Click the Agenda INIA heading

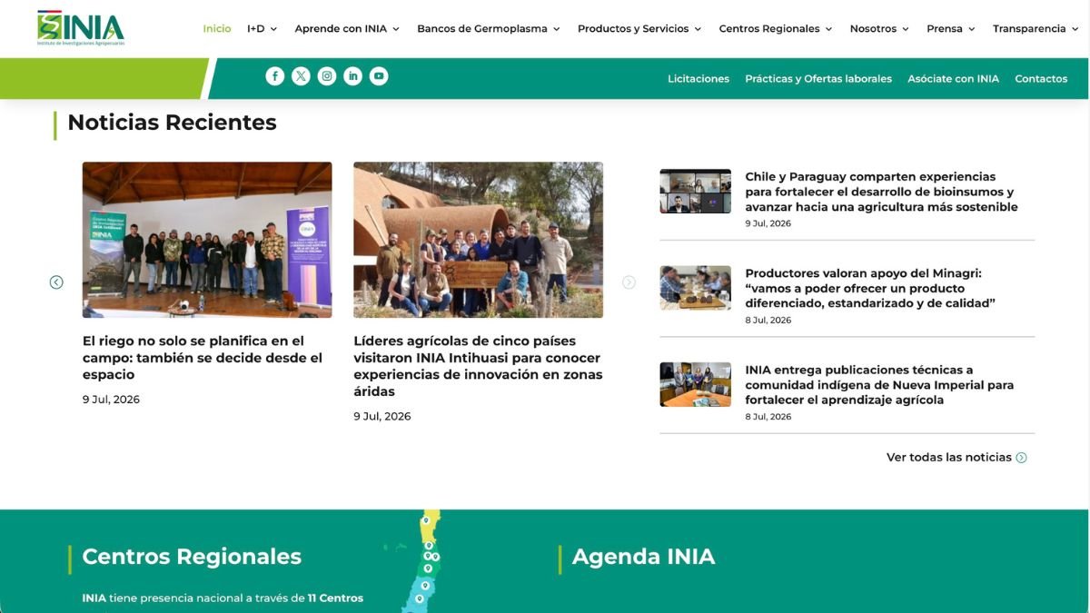tap(643, 557)
